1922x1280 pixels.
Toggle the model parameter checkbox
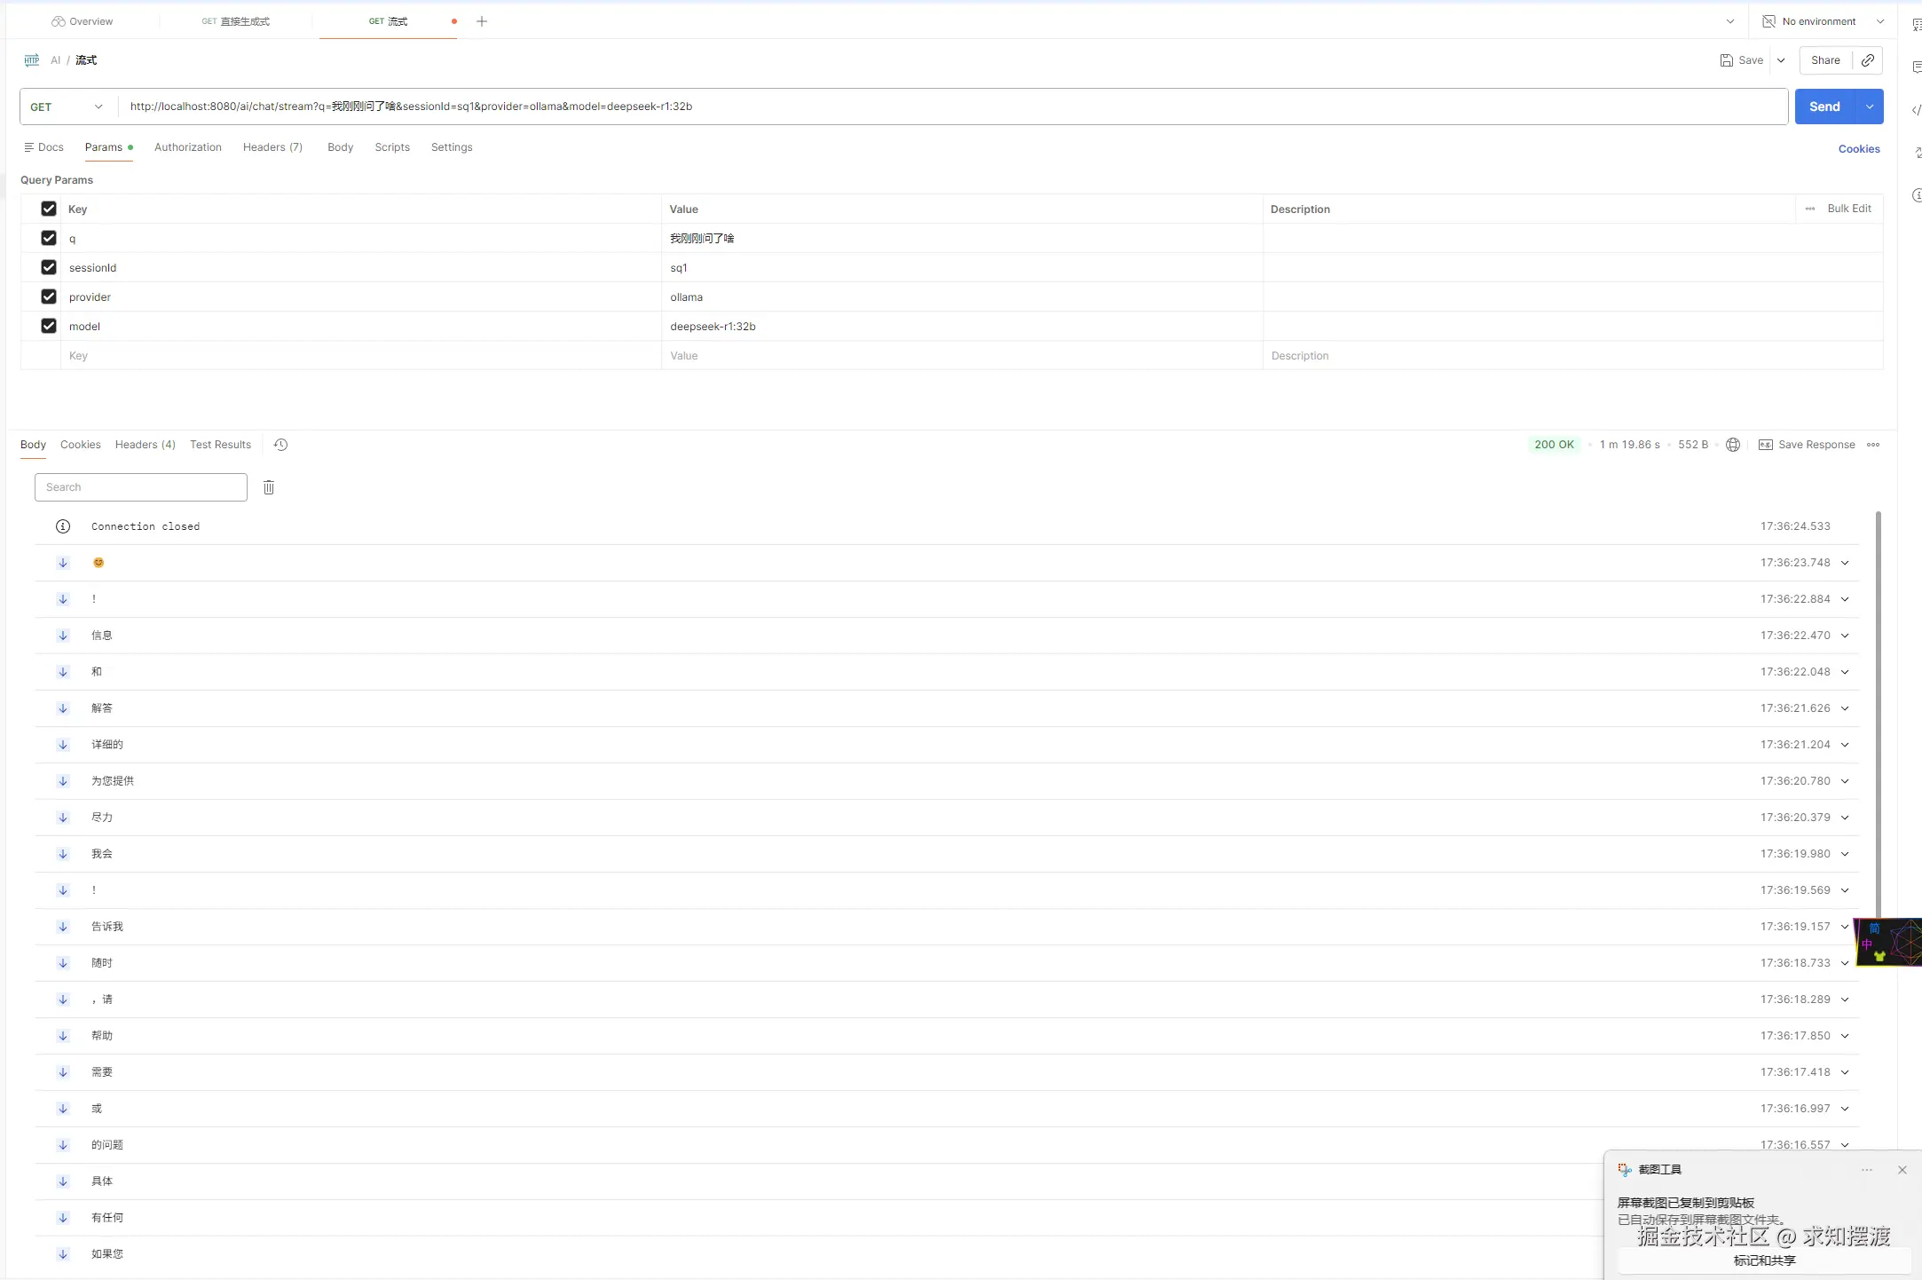coord(49,326)
